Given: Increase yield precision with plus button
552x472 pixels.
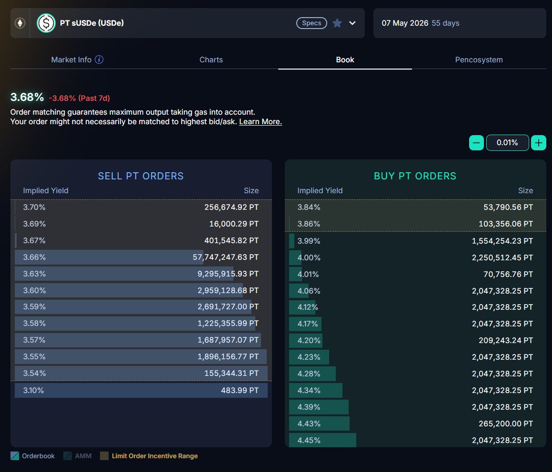Looking at the screenshot, I should (539, 143).
